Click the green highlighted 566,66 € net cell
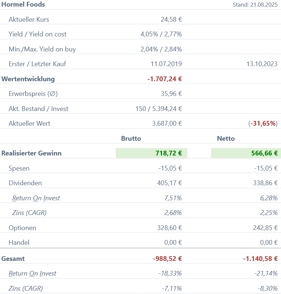 246,153
